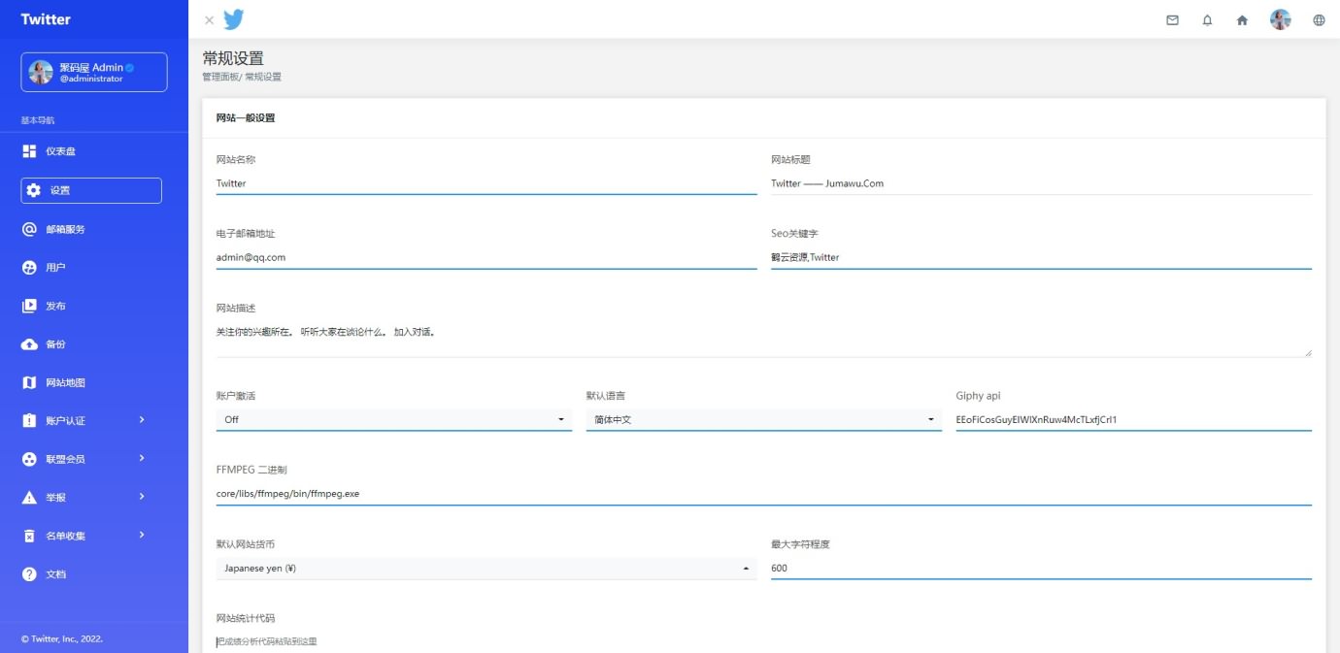Viewport: 1340px width, 653px height.
Task: Click the globe language icon
Action: point(1319,19)
